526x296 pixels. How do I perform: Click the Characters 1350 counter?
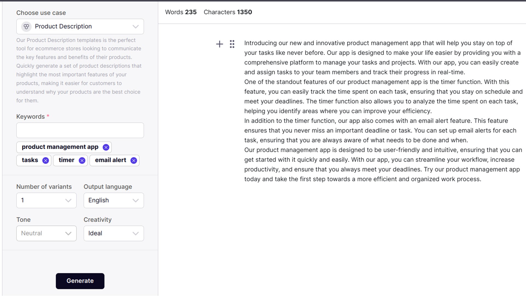pyautogui.click(x=228, y=12)
